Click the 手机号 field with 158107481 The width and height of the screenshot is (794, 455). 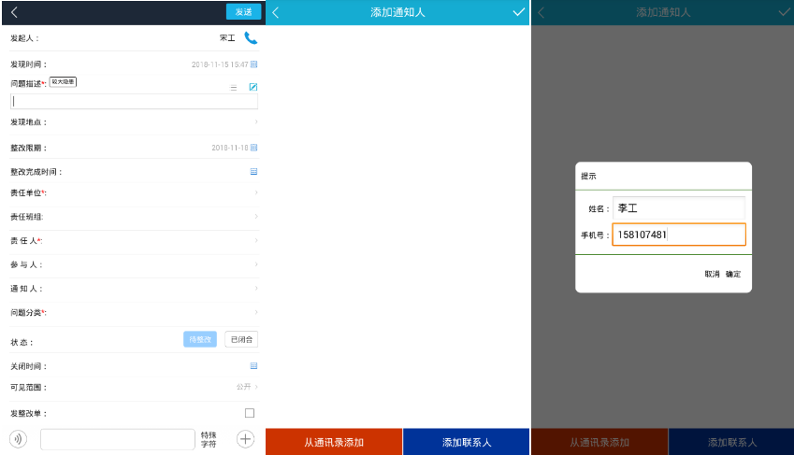click(679, 235)
